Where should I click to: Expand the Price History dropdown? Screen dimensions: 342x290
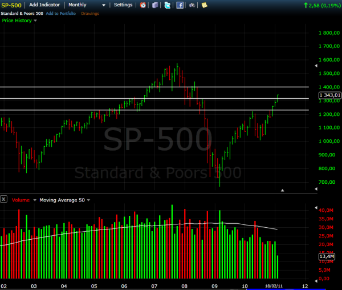(x=19, y=21)
